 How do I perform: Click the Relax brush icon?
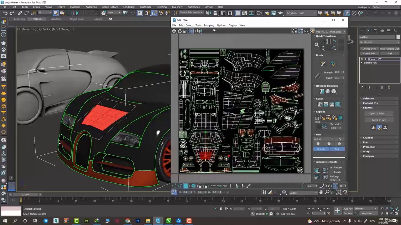coord(333,63)
